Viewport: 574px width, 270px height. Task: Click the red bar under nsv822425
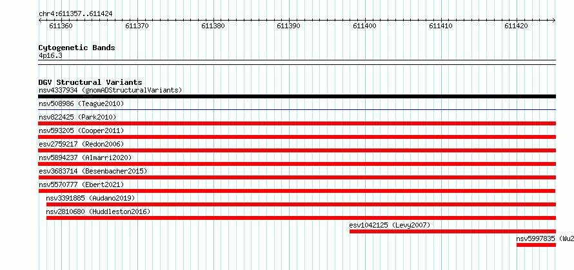[297, 123]
